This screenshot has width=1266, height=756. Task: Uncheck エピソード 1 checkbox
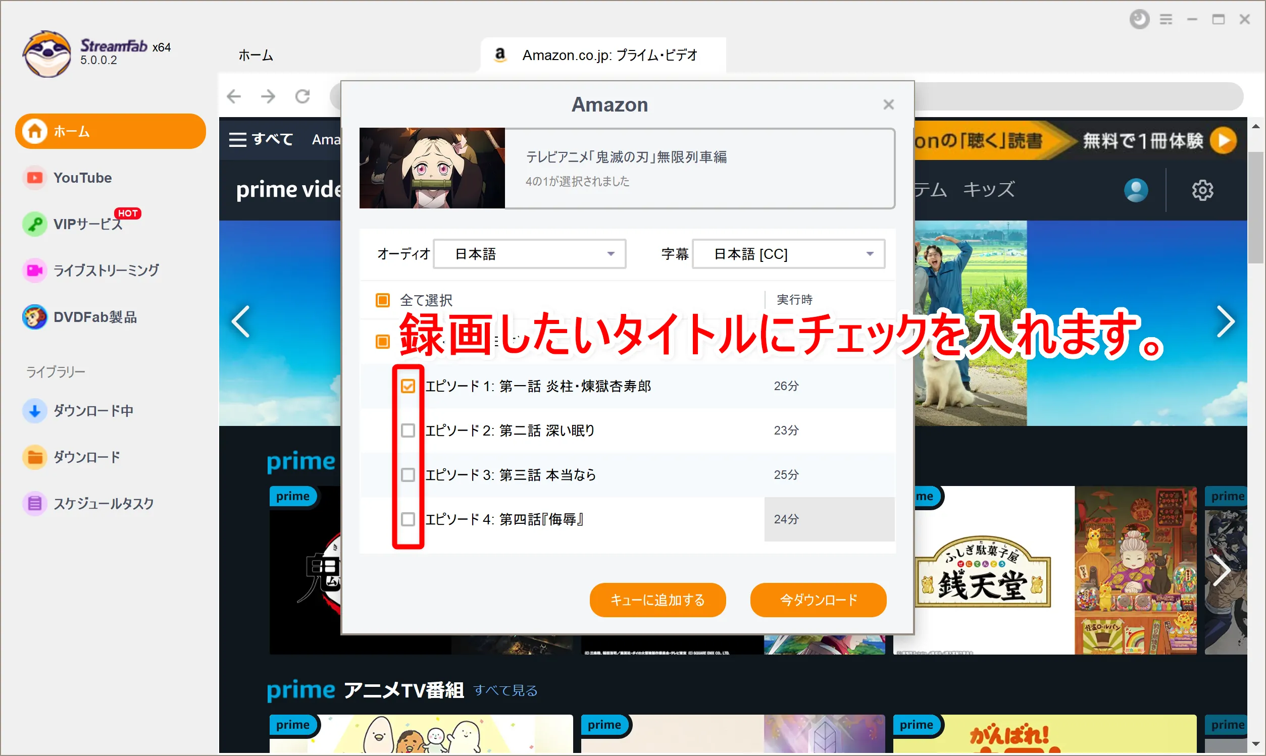[x=408, y=386]
